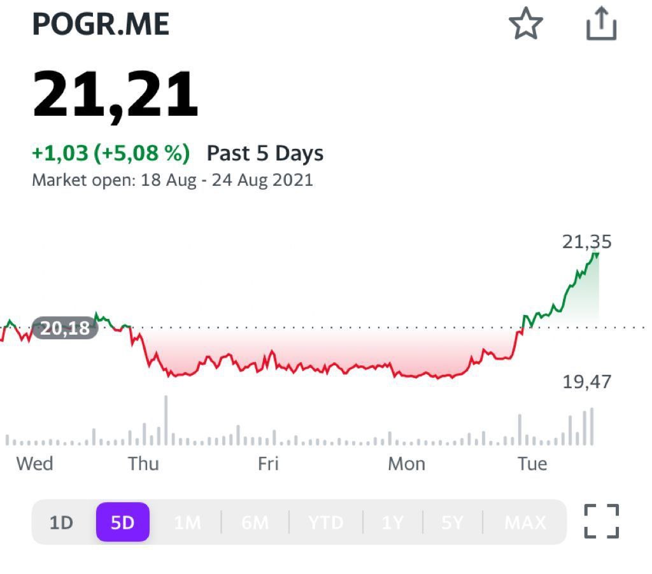Image resolution: width=652 pixels, height=574 pixels.
Task: Add POGR.ME to favorites with star icon
Action: tap(525, 25)
